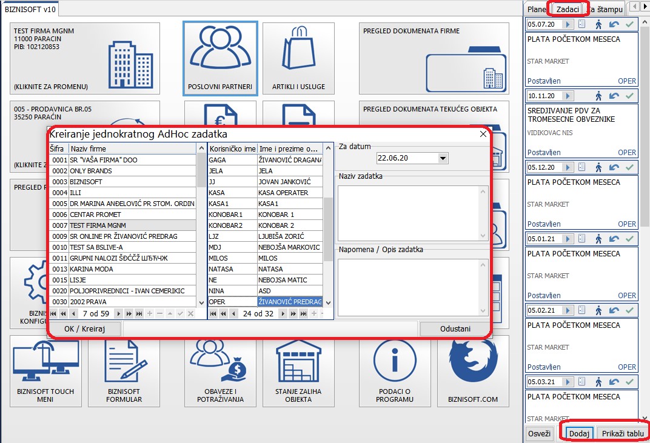This screenshot has height=443, width=650.
Task: Expand date arrow on the 05.12.20 task
Action: click(568, 167)
